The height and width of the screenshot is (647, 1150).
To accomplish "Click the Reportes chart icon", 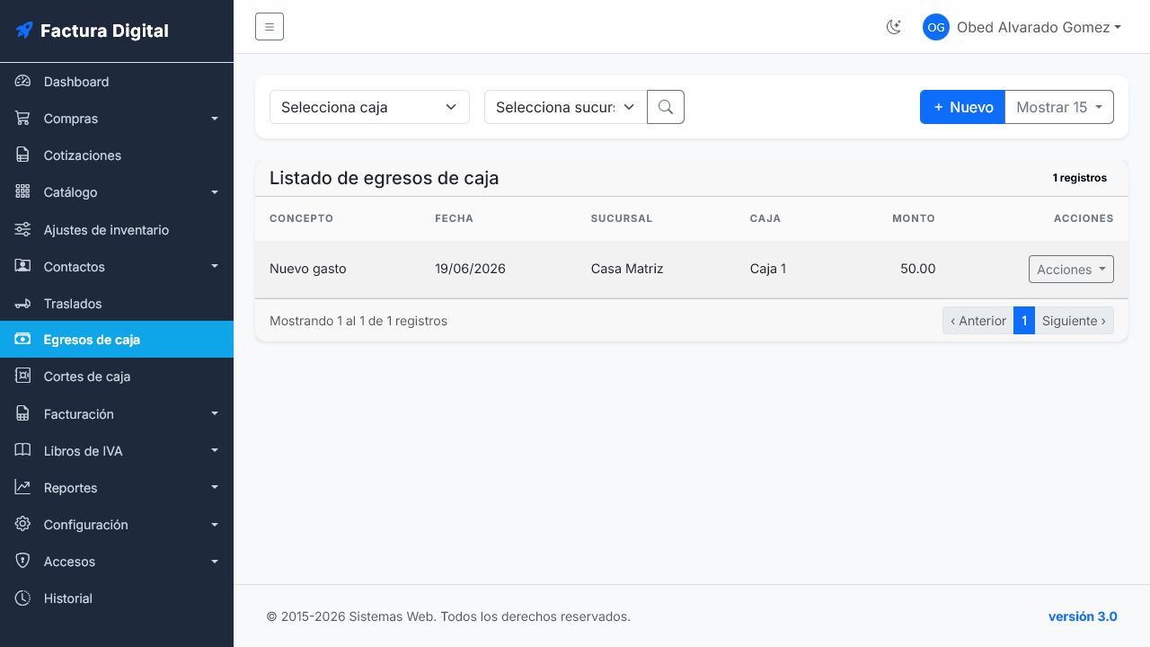I will pos(23,488).
